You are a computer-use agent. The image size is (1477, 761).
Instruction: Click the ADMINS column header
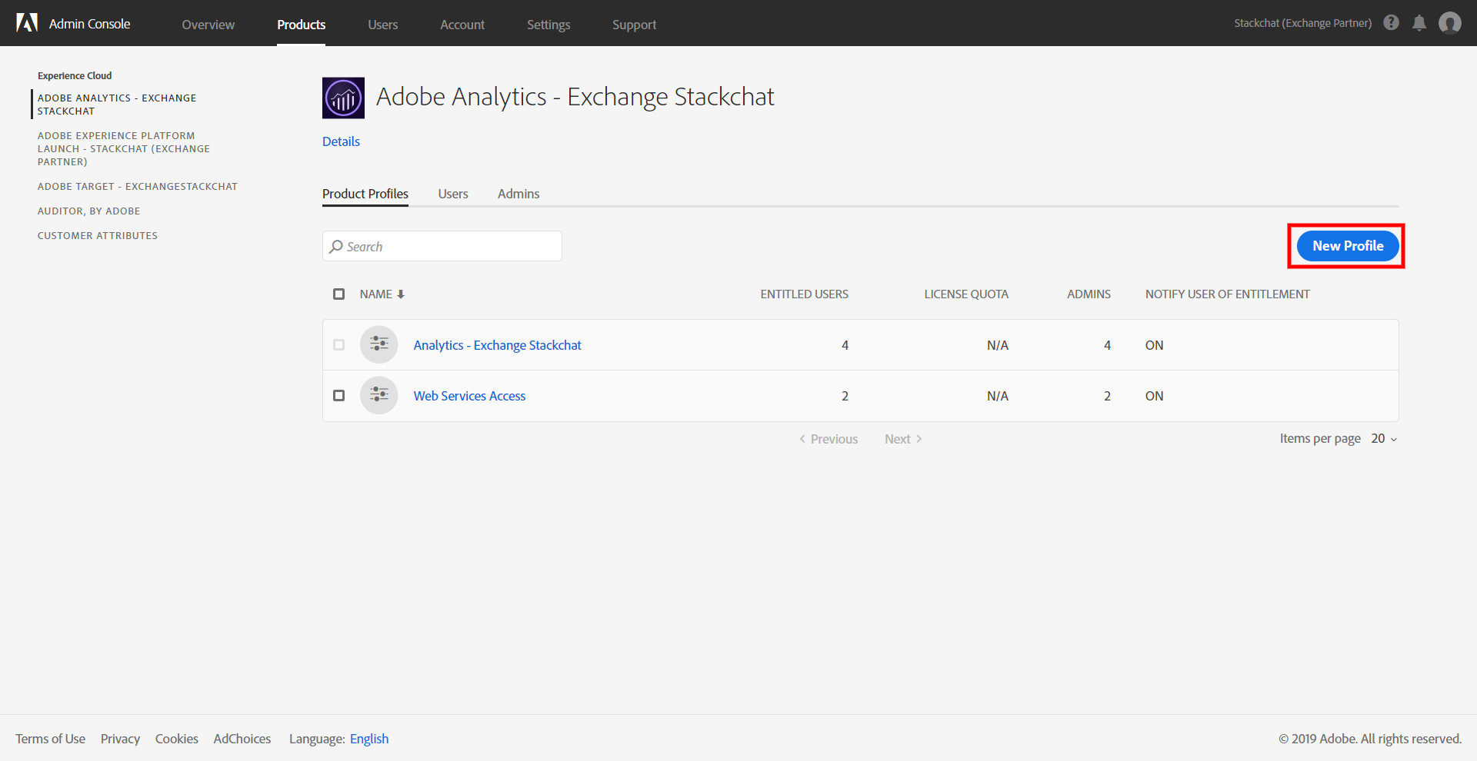[1089, 294]
